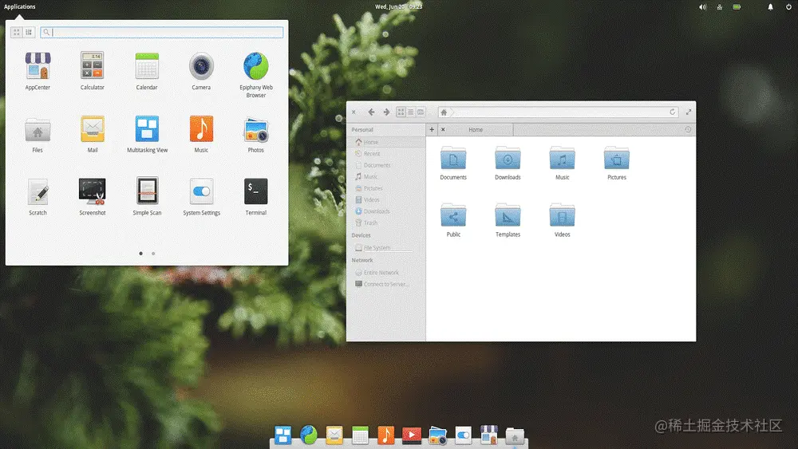Open the sound volume indicator

(702, 7)
